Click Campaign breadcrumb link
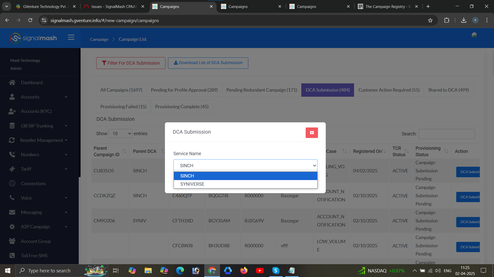The image size is (494, 277). pyautogui.click(x=99, y=39)
